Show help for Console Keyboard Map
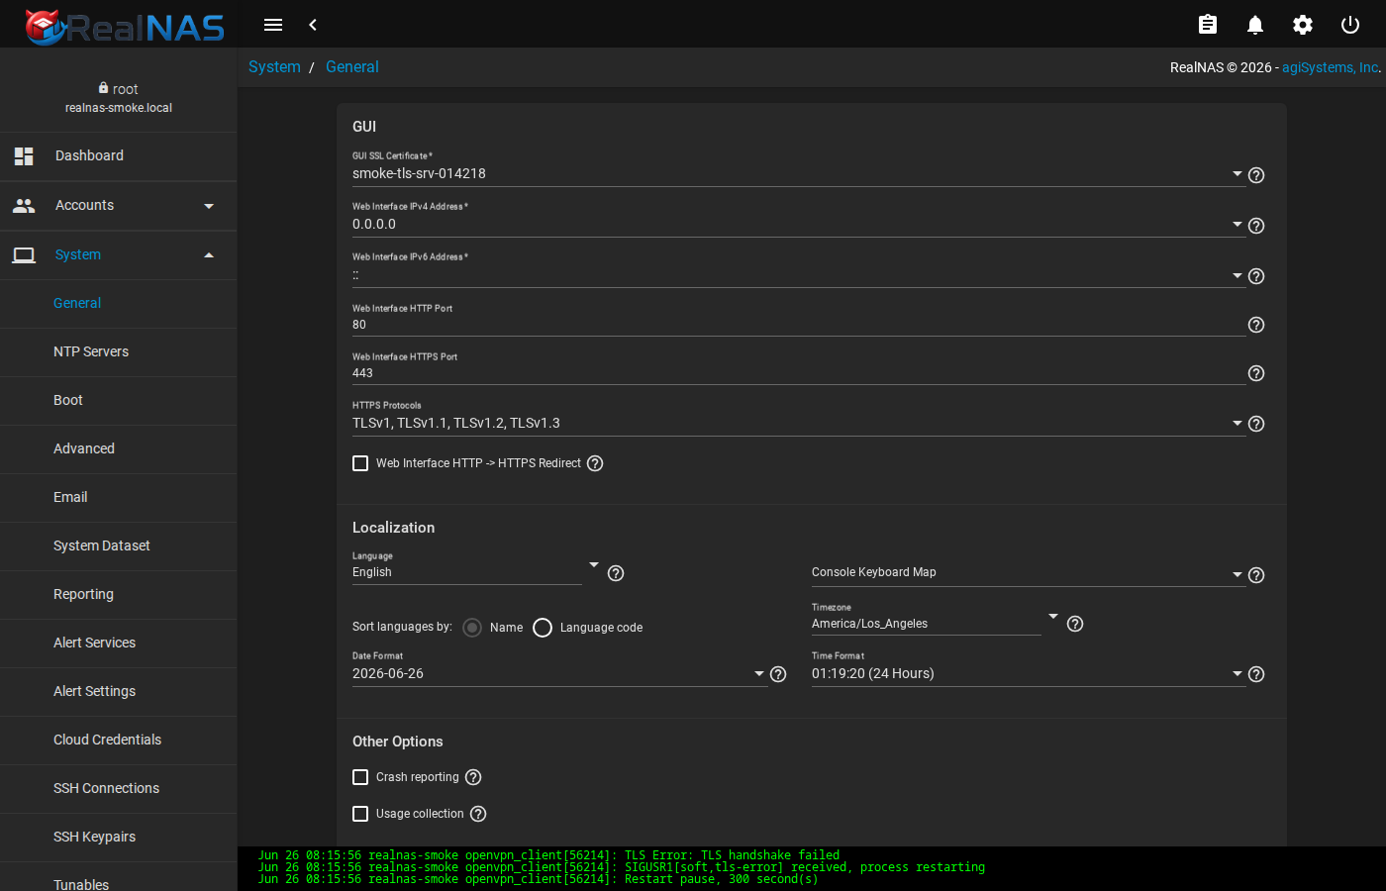1386x891 pixels. coord(1256,575)
